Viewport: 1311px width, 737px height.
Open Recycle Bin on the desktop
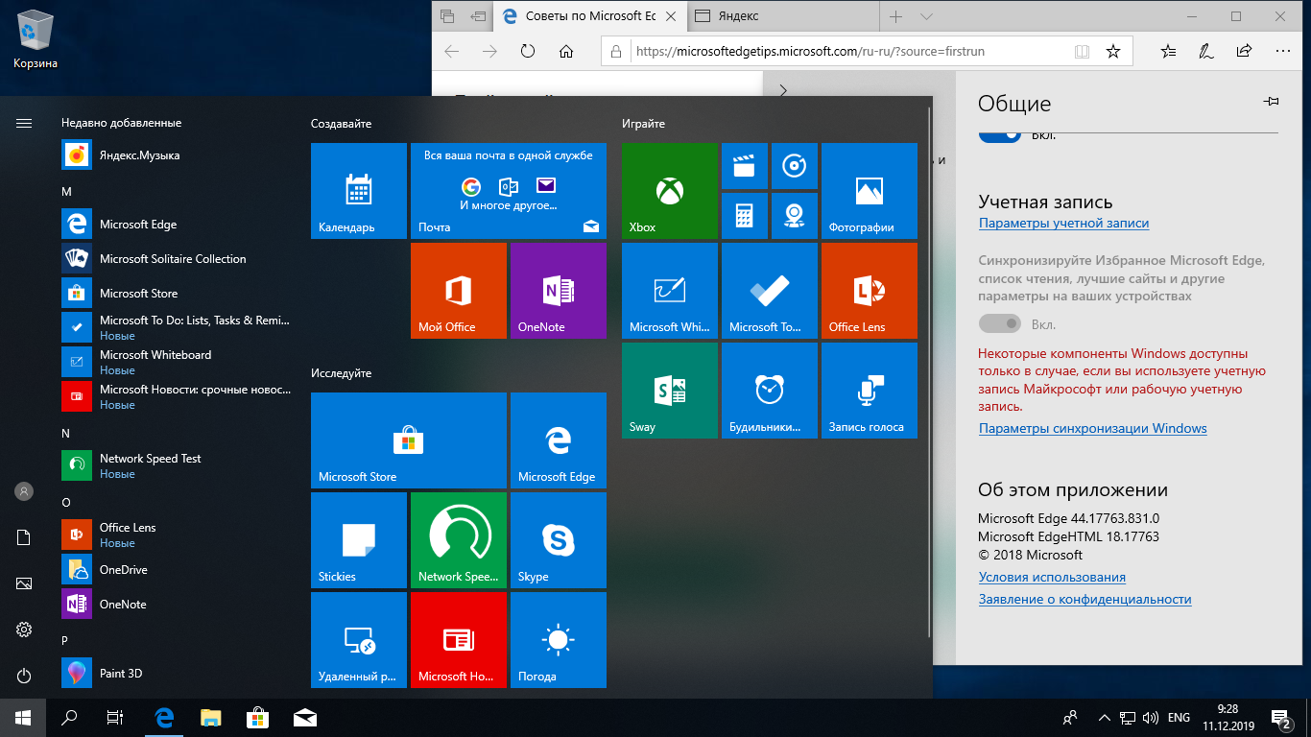(36, 40)
